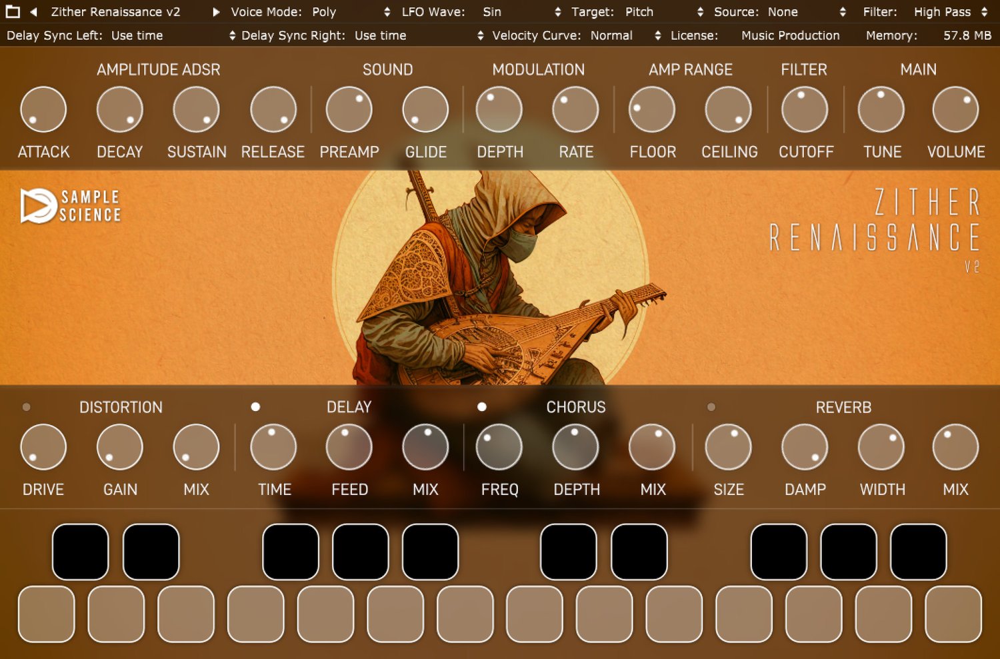The image size is (1000, 659).
Task: Click the Reverb Mix knob
Action: pyautogui.click(x=956, y=447)
